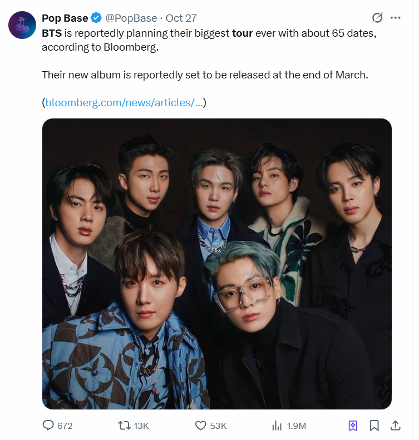The width and height of the screenshot is (419, 440).
Task: Repost this BTS tour tweet
Action: click(x=125, y=426)
